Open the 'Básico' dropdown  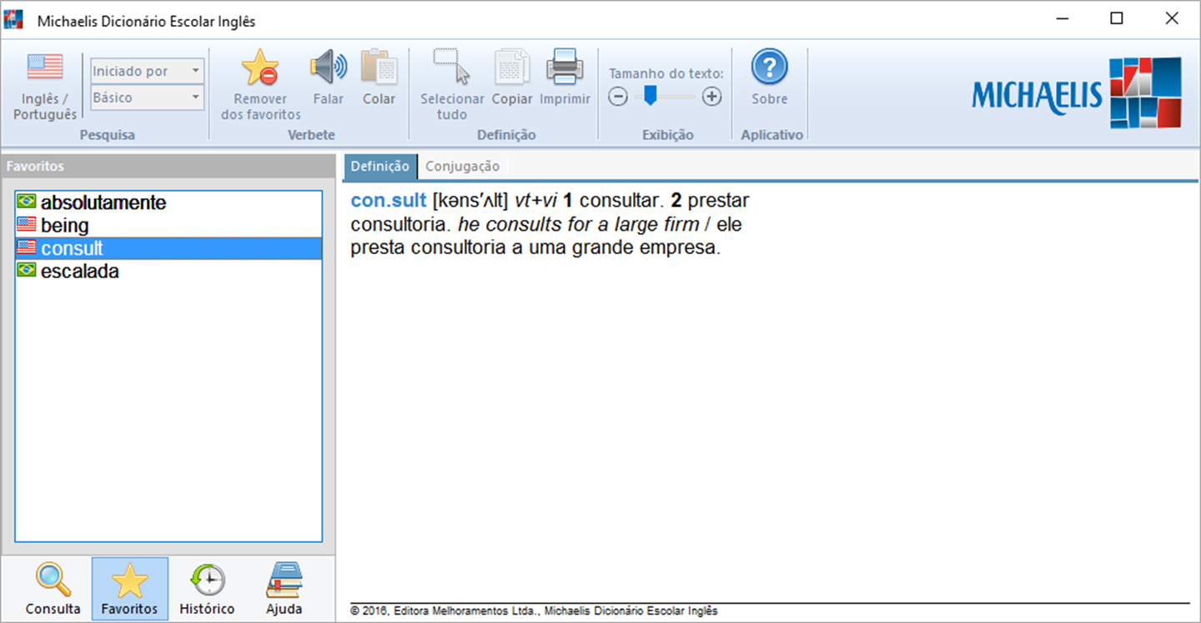[x=147, y=97]
